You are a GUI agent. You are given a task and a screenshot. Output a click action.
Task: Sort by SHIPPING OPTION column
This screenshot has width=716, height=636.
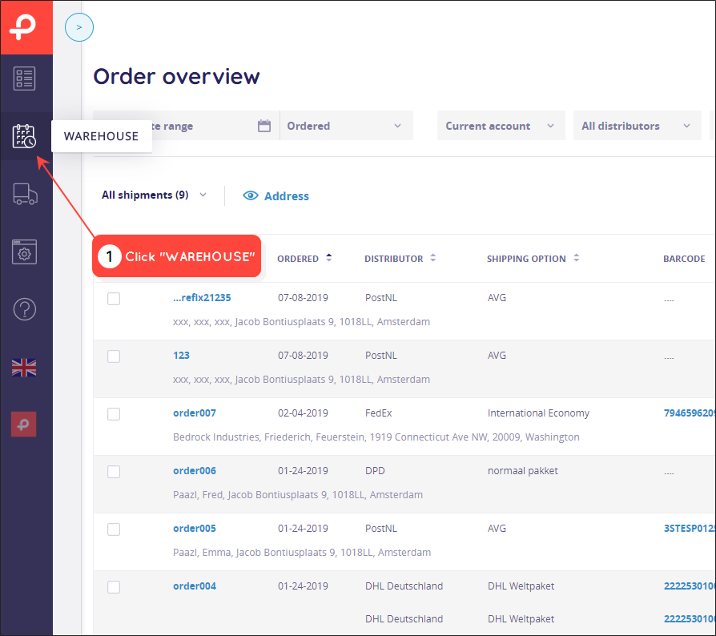point(533,259)
